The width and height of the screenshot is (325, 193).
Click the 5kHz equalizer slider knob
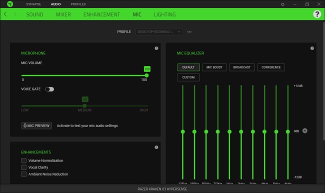[276, 131]
